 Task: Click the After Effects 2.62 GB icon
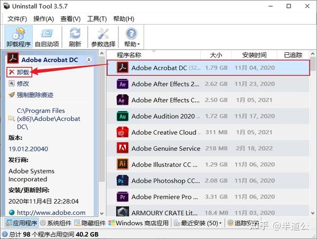(x=123, y=84)
